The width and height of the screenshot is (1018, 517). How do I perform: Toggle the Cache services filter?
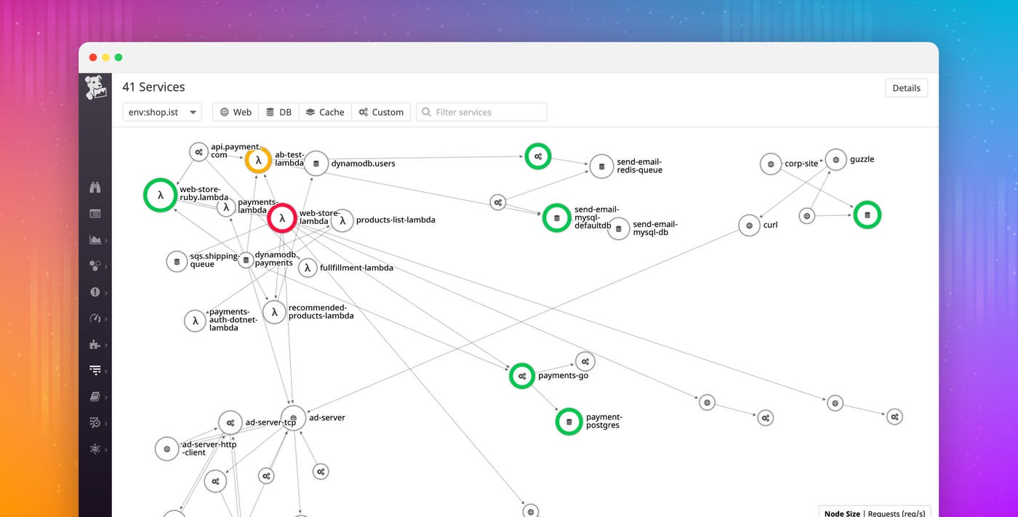point(324,112)
